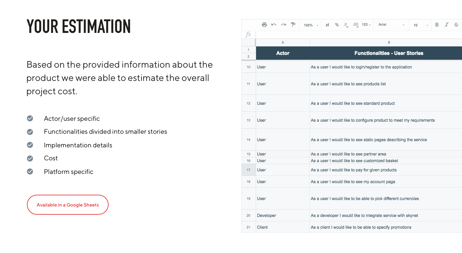Select the Paint format tool
This screenshot has width=462, height=253.
[293, 25]
